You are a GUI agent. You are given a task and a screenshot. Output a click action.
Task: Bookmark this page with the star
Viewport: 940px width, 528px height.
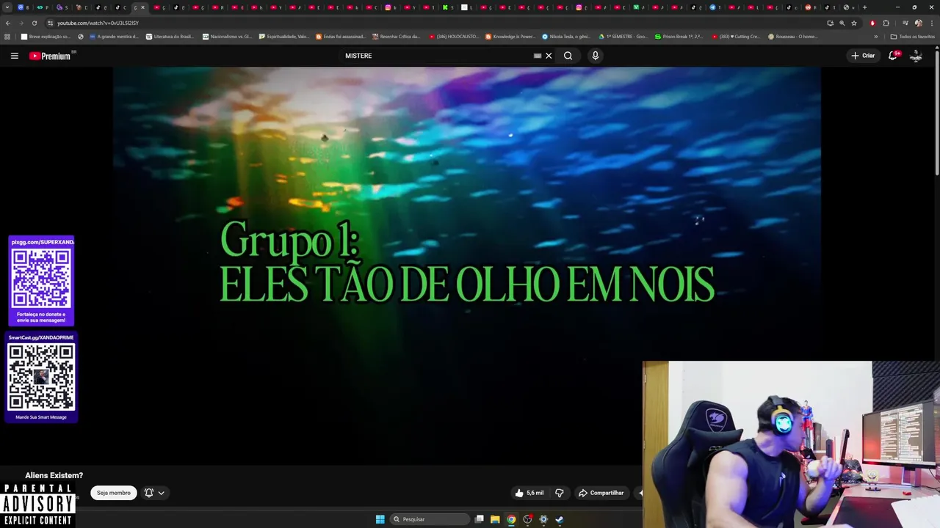[x=853, y=23]
